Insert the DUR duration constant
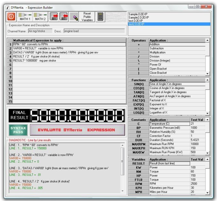 point(139,140)
